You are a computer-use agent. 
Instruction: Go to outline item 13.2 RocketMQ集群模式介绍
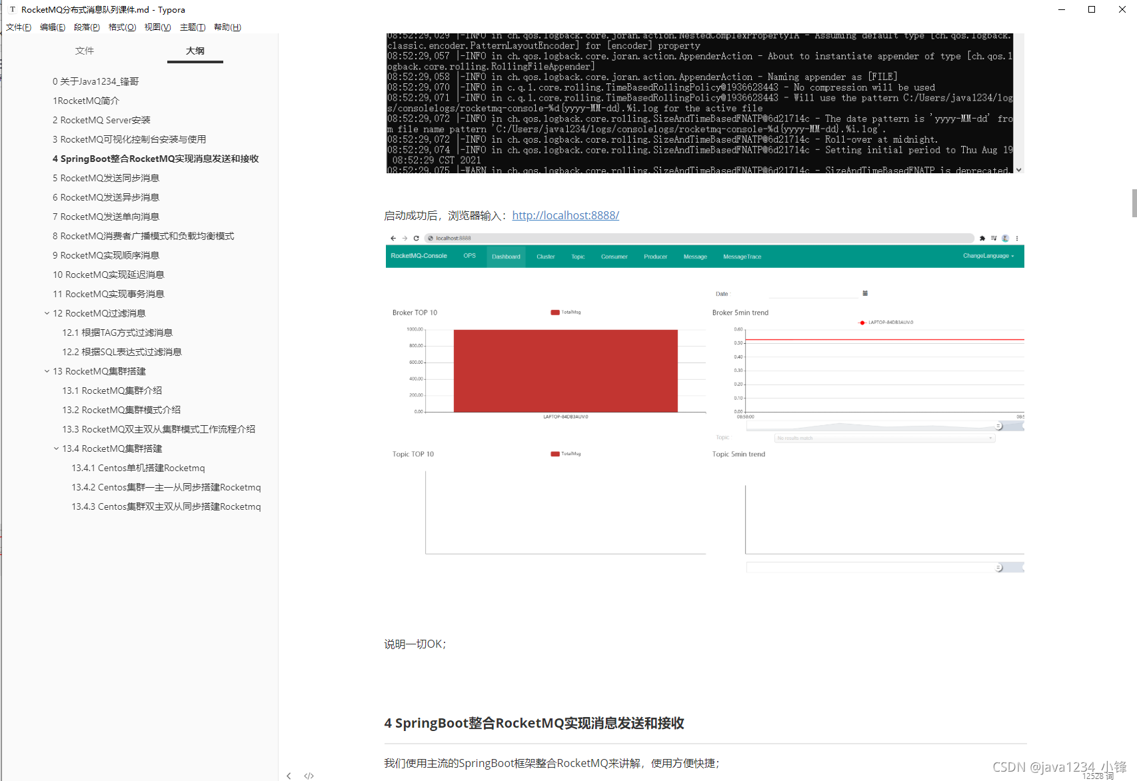tap(121, 410)
